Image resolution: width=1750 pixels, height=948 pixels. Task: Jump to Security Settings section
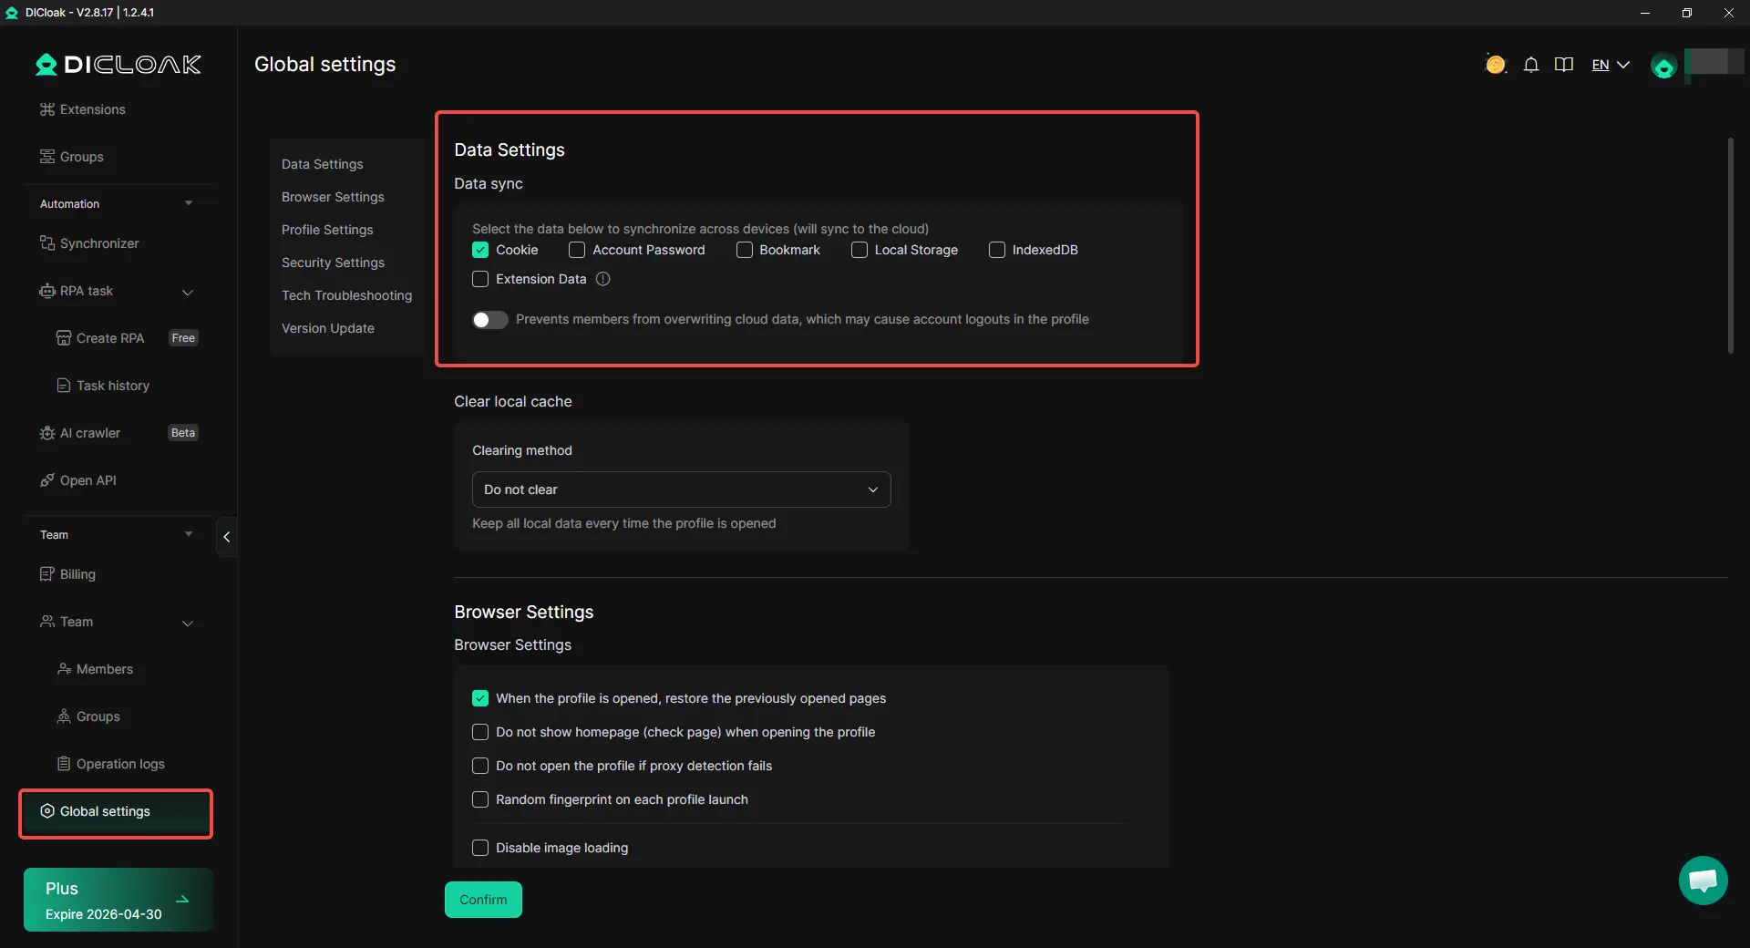pyautogui.click(x=333, y=263)
